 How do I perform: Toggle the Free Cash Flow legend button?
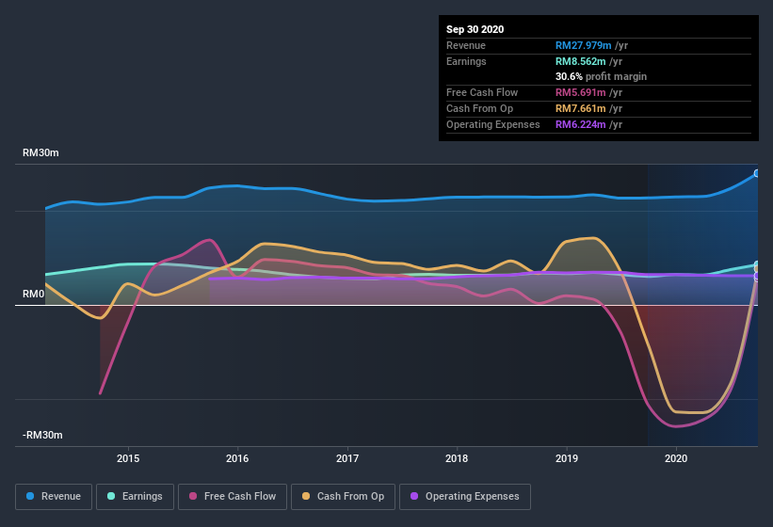[233, 497]
